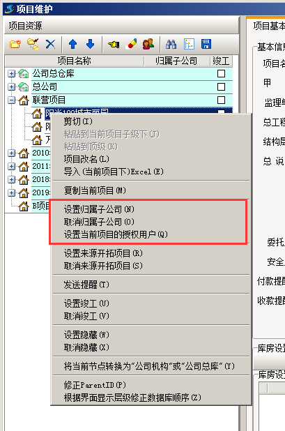This screenshot has width=285, height=431.
Task: Expand the 总公司 tree node
Action: coord(11,87)
